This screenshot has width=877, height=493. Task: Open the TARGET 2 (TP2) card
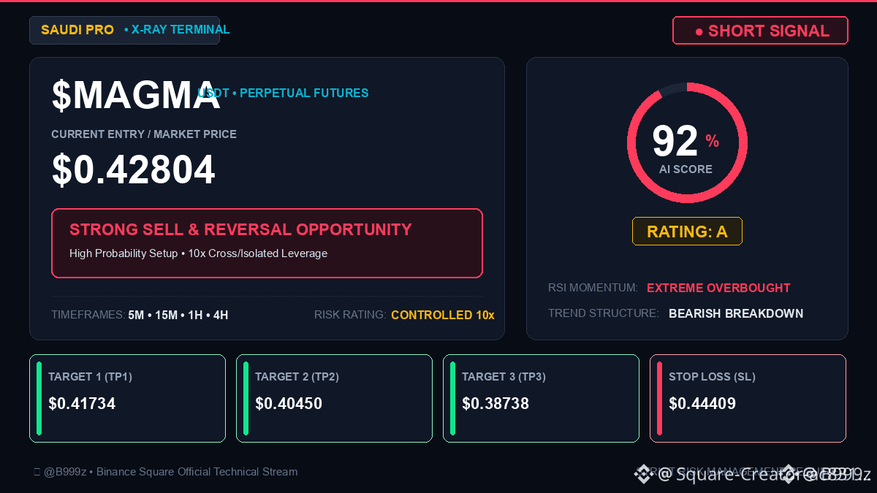click(x=334, y=398)
